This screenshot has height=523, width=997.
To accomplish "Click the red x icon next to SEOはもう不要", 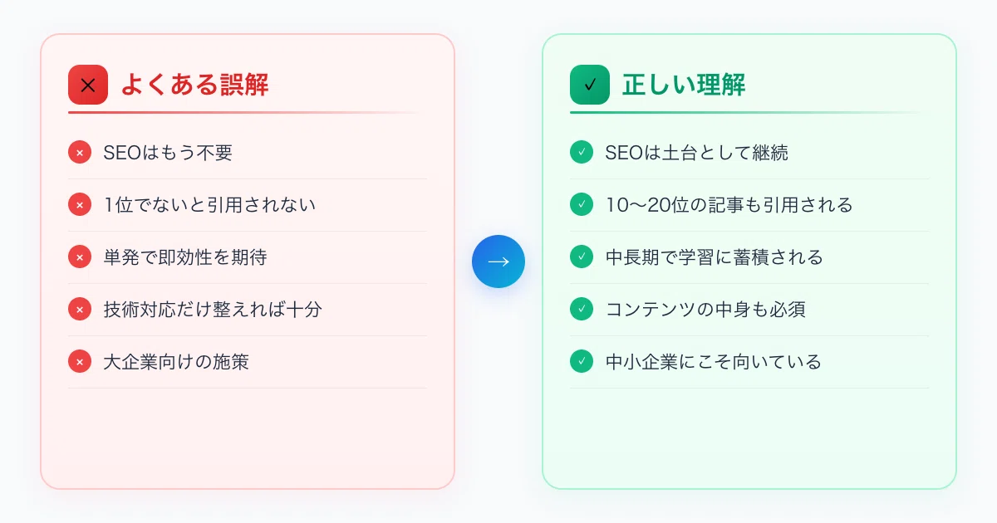I will [x=80, y=153].
